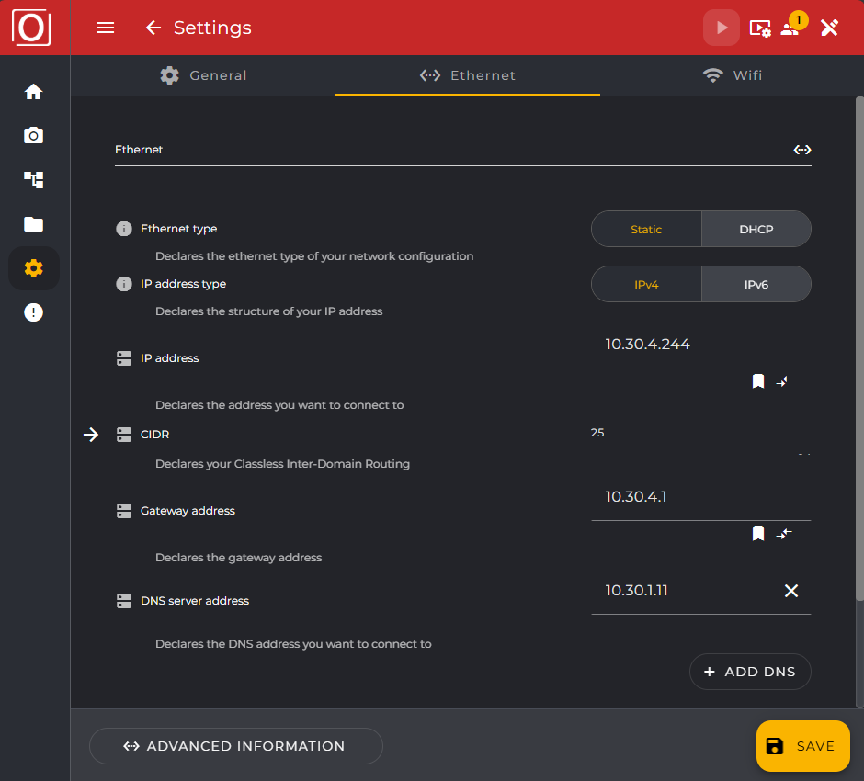864x781 pixels.
Task: Open the network topology sidebar icon
Action: [x=33, y=179]
